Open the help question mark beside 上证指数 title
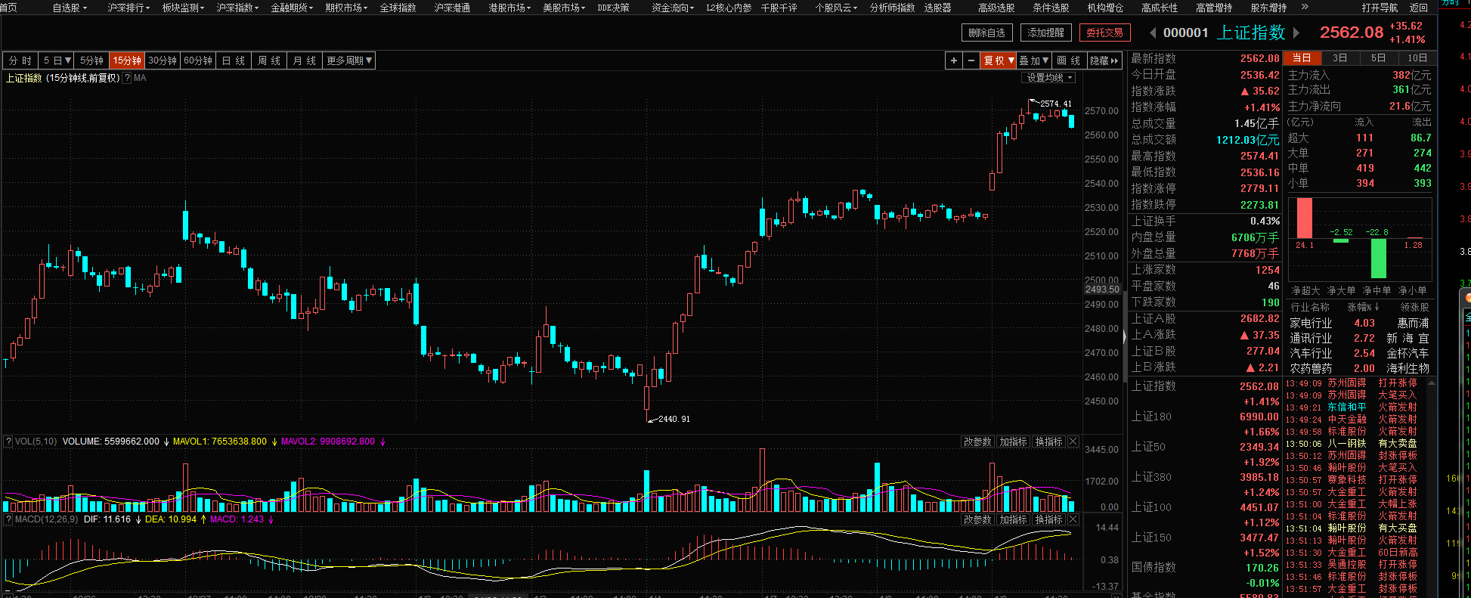The height and width of the screenshot is (598, 1471). pos(127,78)
